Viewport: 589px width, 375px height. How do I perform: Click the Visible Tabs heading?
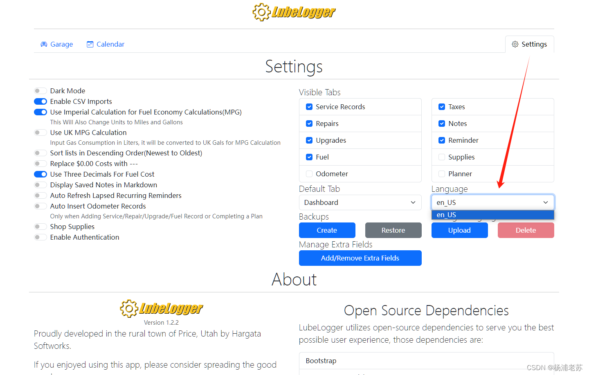click(319, 92)
